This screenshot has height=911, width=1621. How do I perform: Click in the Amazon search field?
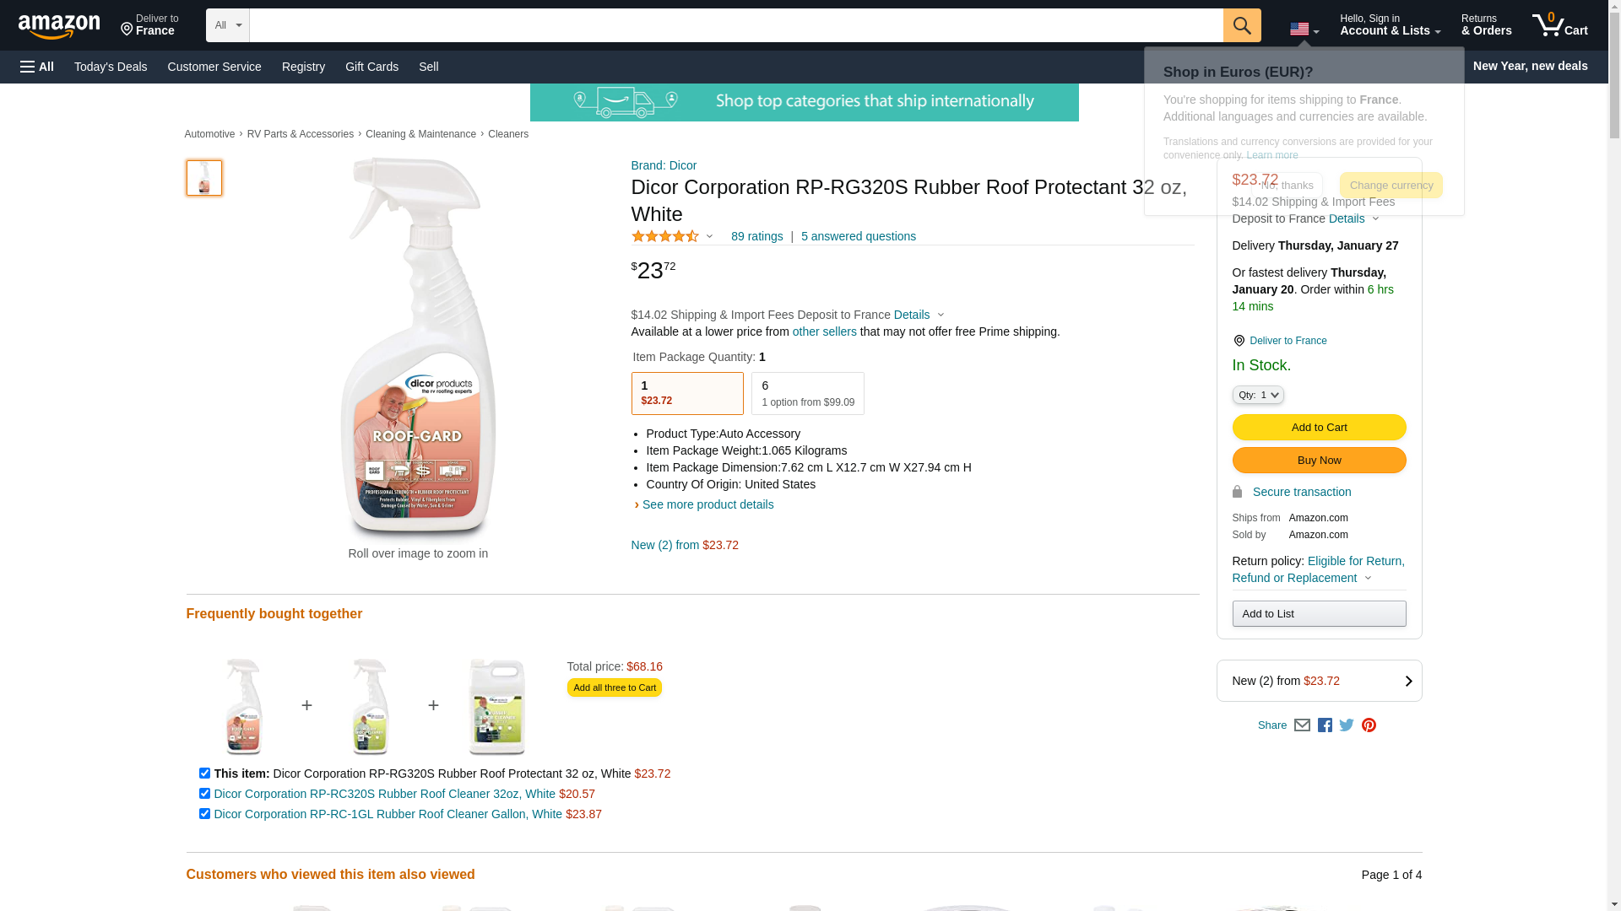[x=735, y=25]
